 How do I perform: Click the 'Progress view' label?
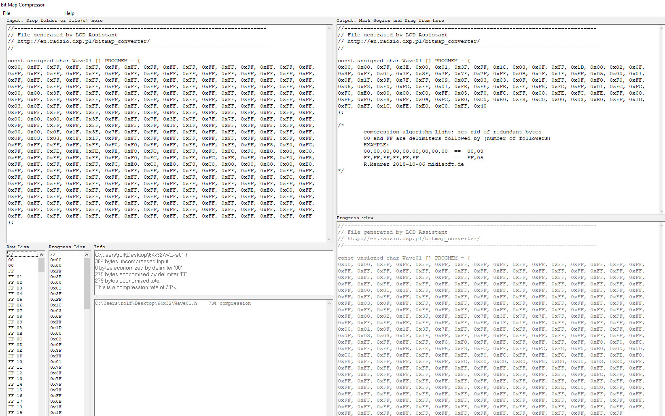(355, 218)
